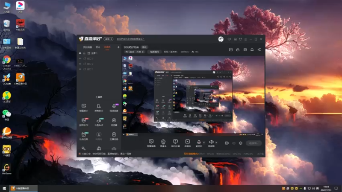Click the taskbar clock
Viewport: 342px width, 192px height.
pyautogui.click(x=326, y=188)
